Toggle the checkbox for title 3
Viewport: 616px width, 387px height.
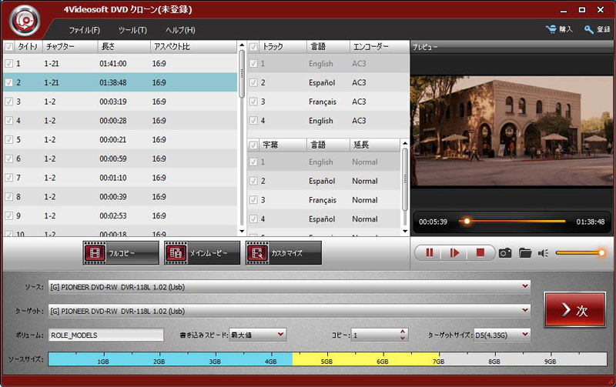click(8, 102)
